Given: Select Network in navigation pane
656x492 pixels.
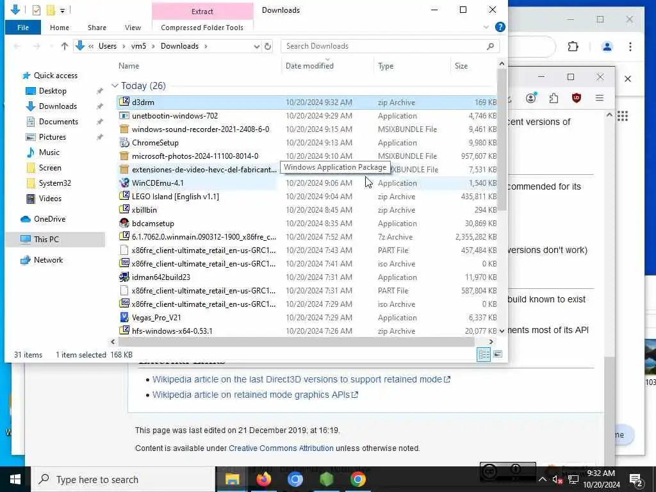Looking at the screenshot, I should [48, 260].
